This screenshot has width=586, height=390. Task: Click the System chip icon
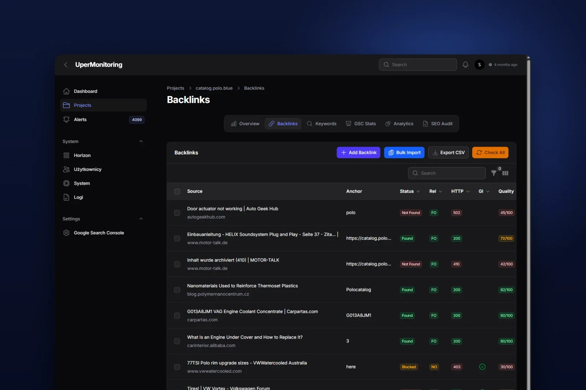[66, 183]
